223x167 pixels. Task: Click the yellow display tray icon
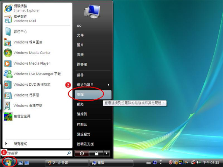click(181, 162)
